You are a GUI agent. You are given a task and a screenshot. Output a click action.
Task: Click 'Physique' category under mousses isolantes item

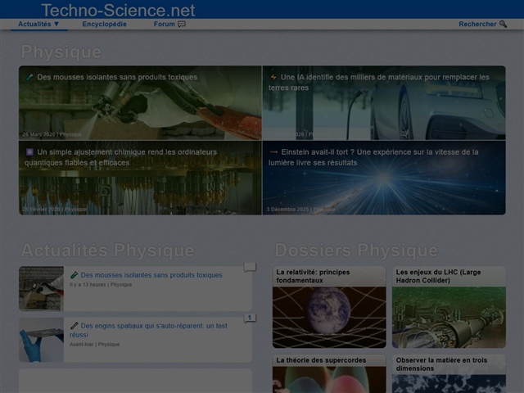point(121,285)
